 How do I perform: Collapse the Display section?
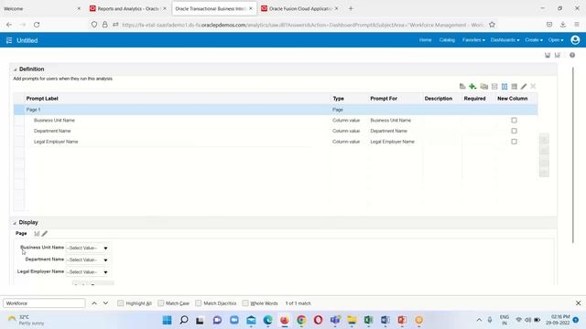(x=15, y=223)
